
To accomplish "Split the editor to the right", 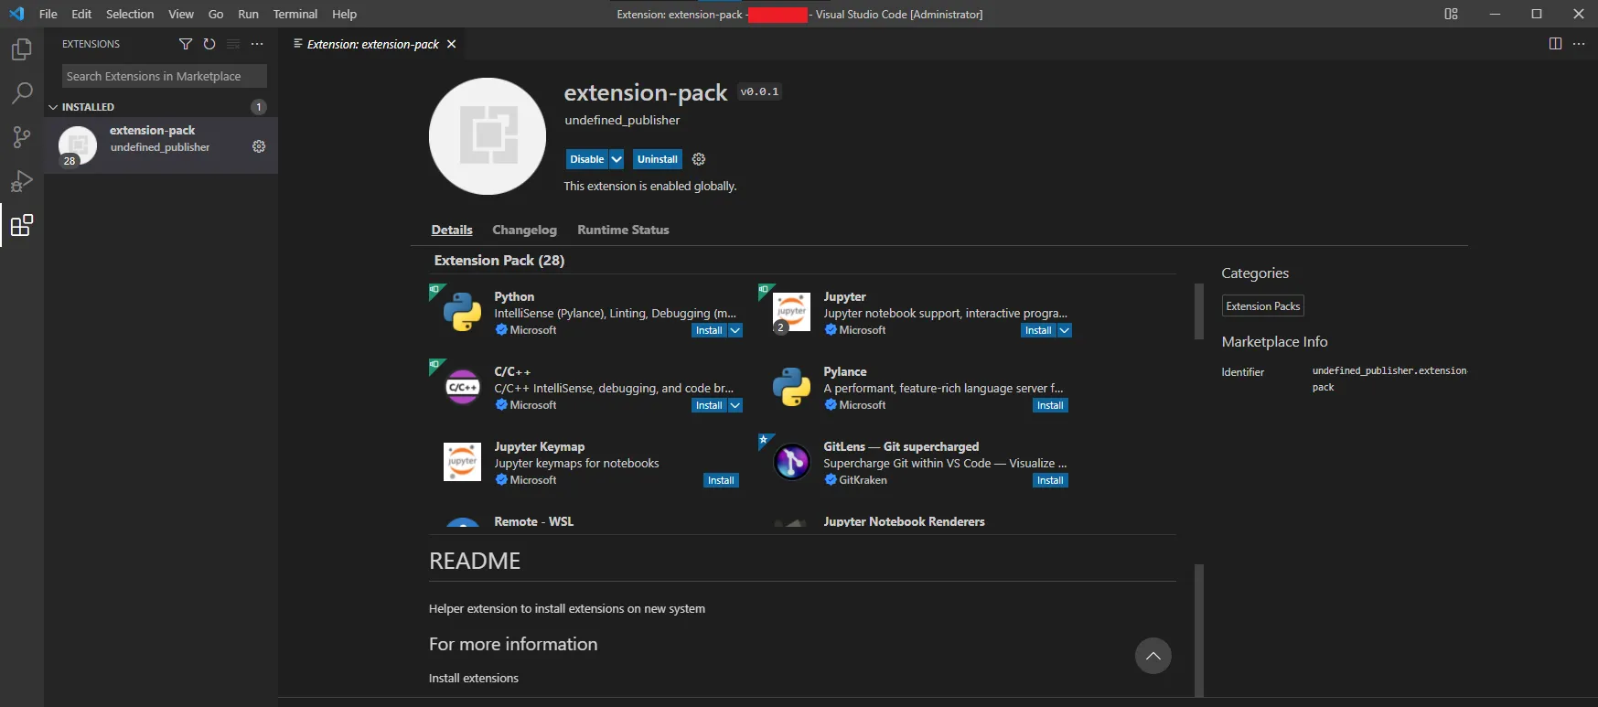I will click(1555, 44).
